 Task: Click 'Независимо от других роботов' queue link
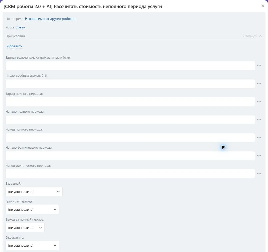point(50,19)
